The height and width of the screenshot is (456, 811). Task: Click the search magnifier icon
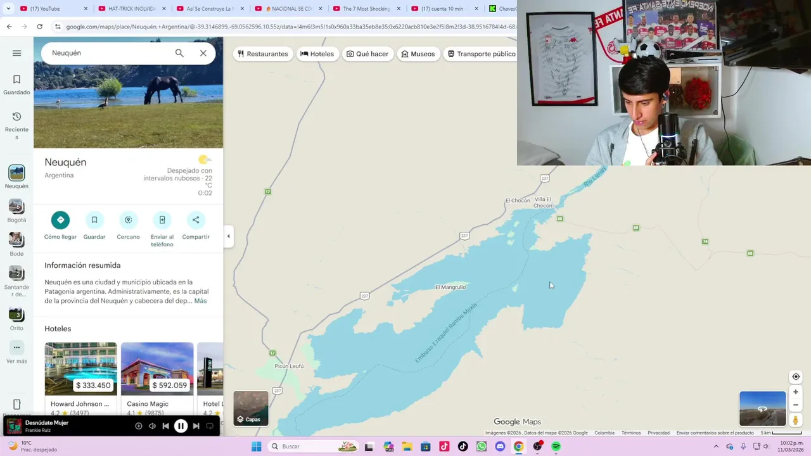click(x=179, y=53)
